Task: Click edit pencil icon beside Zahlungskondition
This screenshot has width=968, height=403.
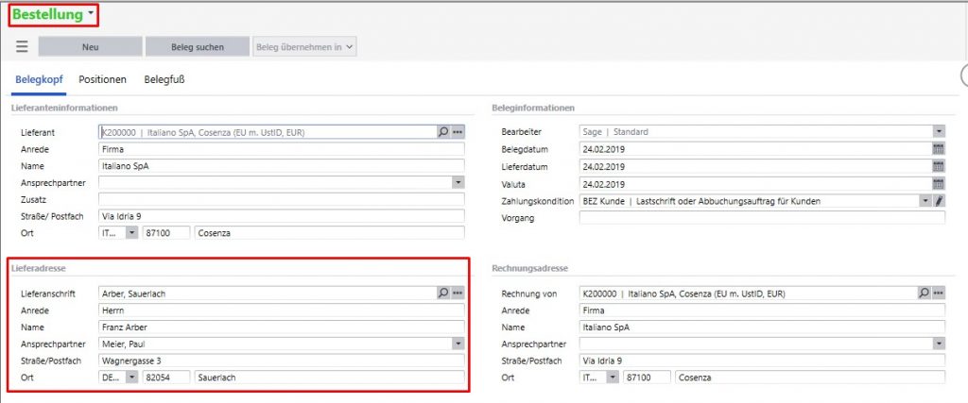Action: click(x=939, y=201)
